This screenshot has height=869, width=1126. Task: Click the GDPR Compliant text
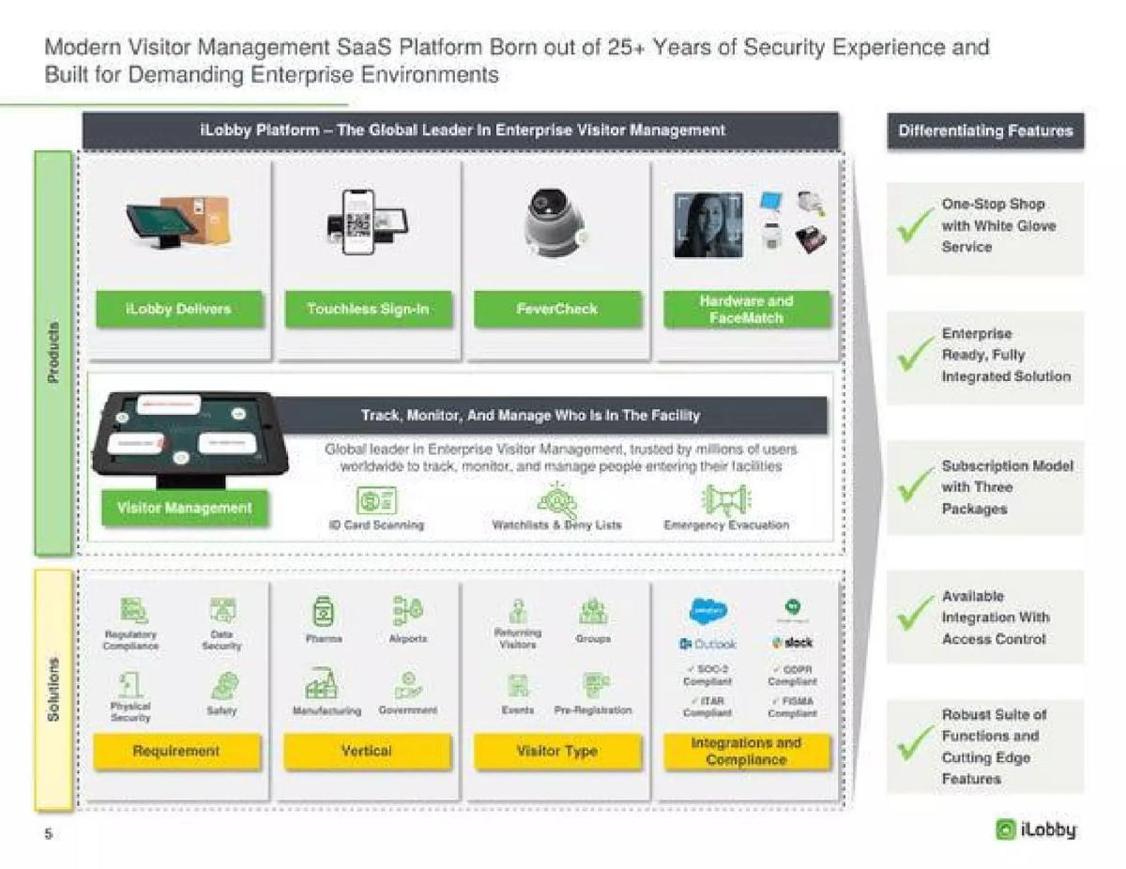794,676
